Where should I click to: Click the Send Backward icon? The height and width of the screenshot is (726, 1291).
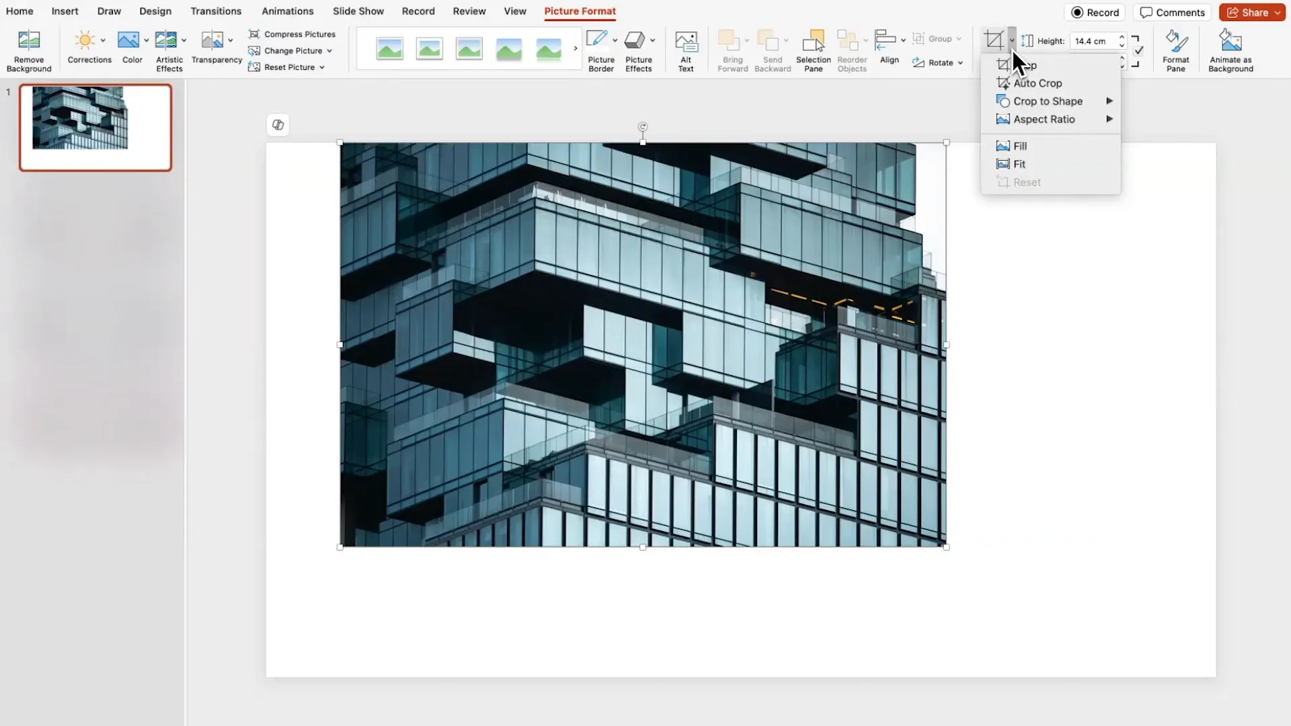pyautogui.click(x=768, y=41)
